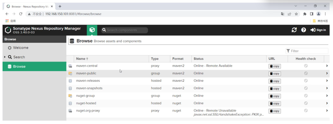The height and width of the screenshot is (124, 333).
Task: Click health check icon for maven-public
Action: [306, 73]
